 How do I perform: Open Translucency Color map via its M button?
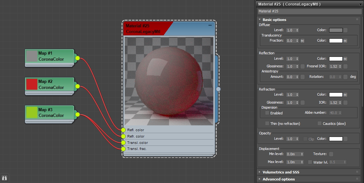point(346,41)
